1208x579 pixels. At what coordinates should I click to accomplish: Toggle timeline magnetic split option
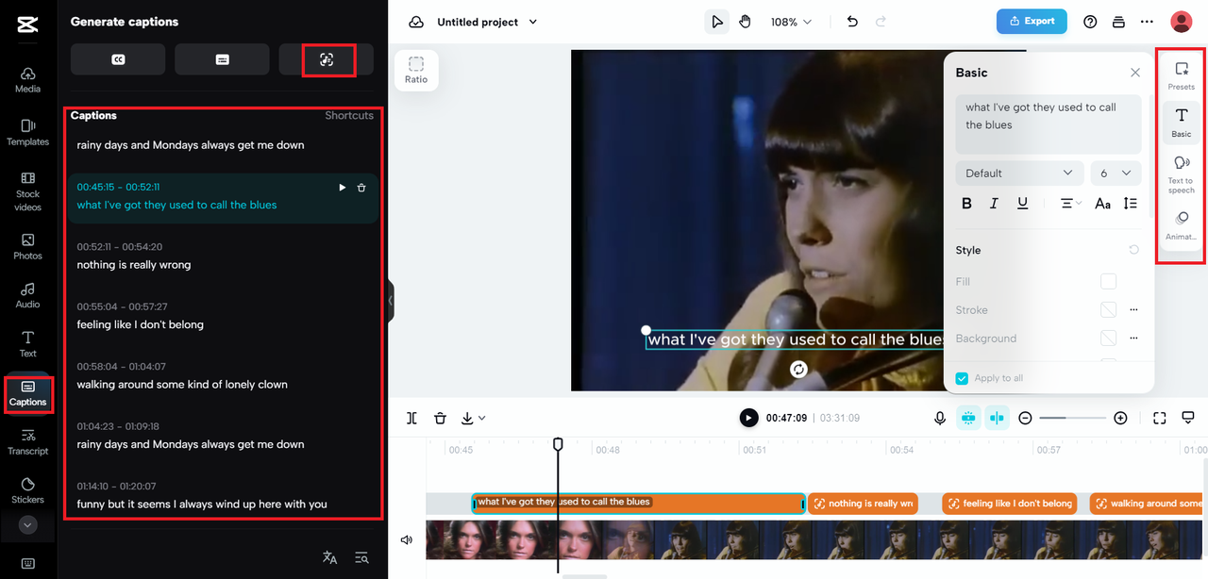click(998, 418)
